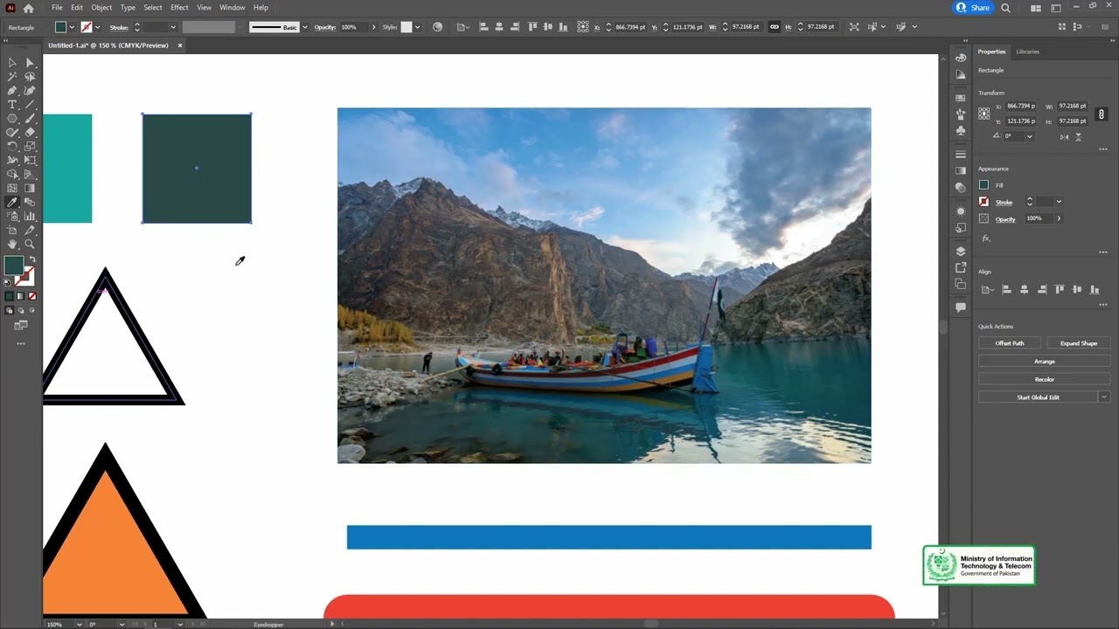
Task: Select the Curvature tool
Action: [x=30, y=91]
